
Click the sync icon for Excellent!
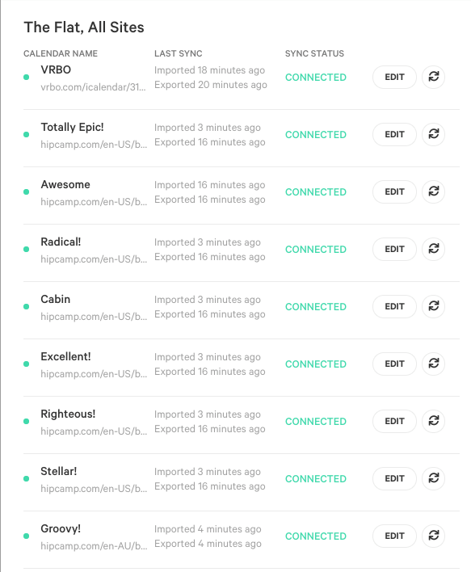433,364
